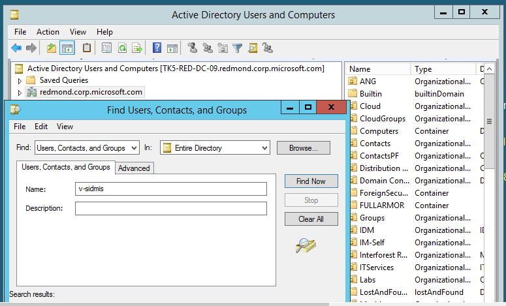506x306 pixels.
Task: Click the vertical scrollbar thumb in list
Action: [489, 121]
